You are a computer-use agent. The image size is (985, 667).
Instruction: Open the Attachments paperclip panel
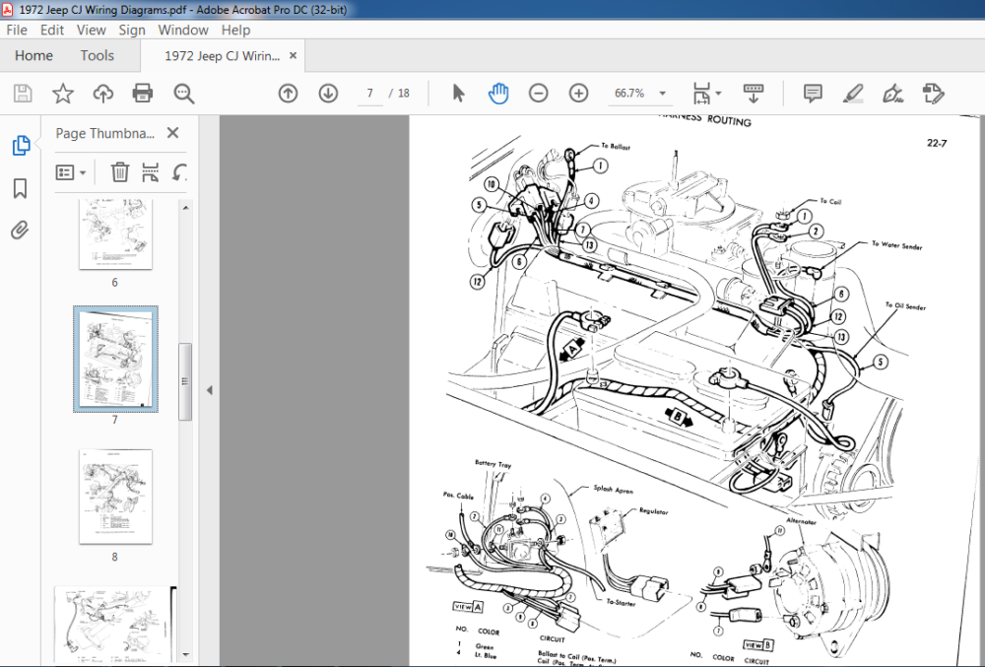pos(20,231)
